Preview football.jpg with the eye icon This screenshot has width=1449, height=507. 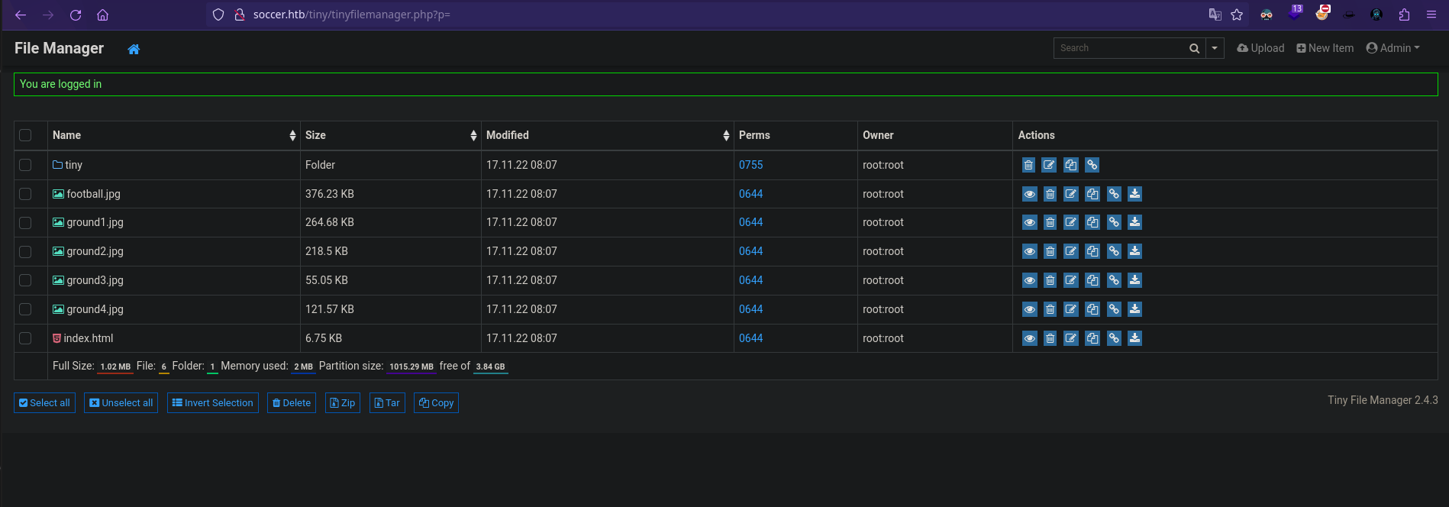(1029, 194)
